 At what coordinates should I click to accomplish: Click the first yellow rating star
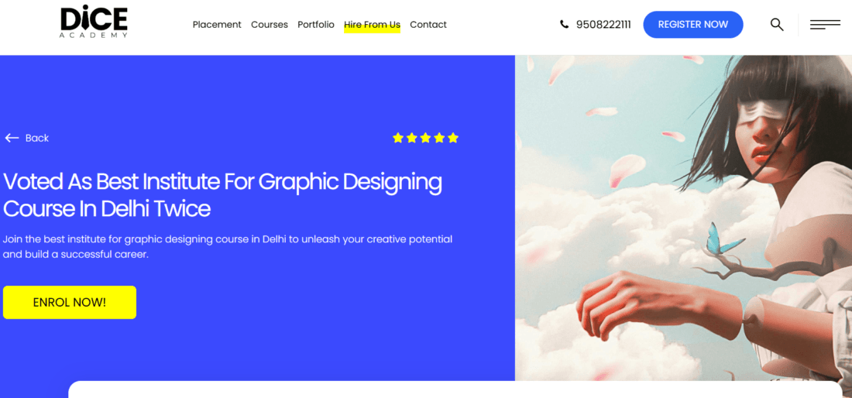tap(398, 138)
